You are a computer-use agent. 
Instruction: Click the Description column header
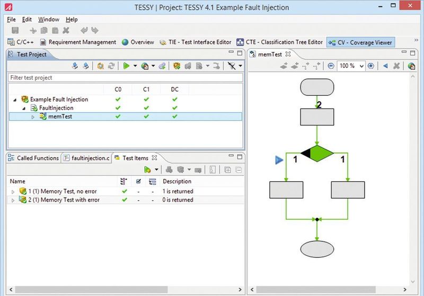[177, 181]
